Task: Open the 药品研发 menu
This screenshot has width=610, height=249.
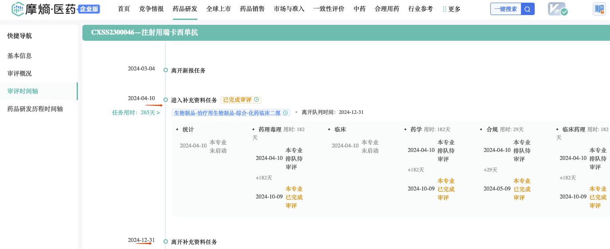Action: point(185,9)
